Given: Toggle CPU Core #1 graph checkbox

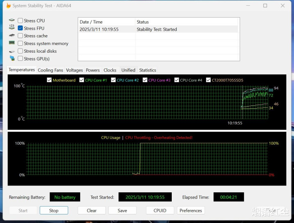Looking at the screenshot, I should [81, 80].
